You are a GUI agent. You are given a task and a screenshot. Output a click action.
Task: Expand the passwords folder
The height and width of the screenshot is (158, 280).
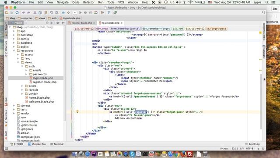pos(26,74)
